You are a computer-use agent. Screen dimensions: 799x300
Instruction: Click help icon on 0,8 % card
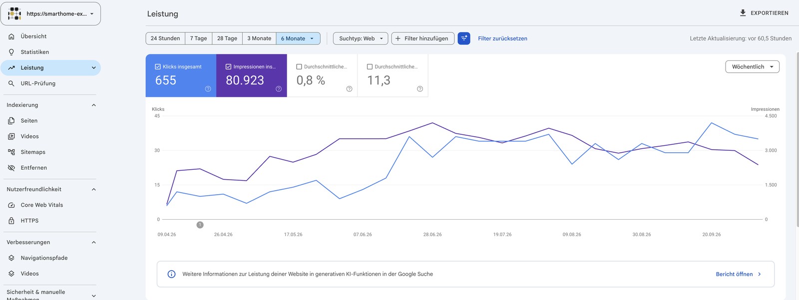tap(350, 89)
